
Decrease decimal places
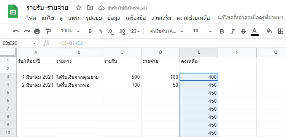pyautogui.click(x=111, y=32)
